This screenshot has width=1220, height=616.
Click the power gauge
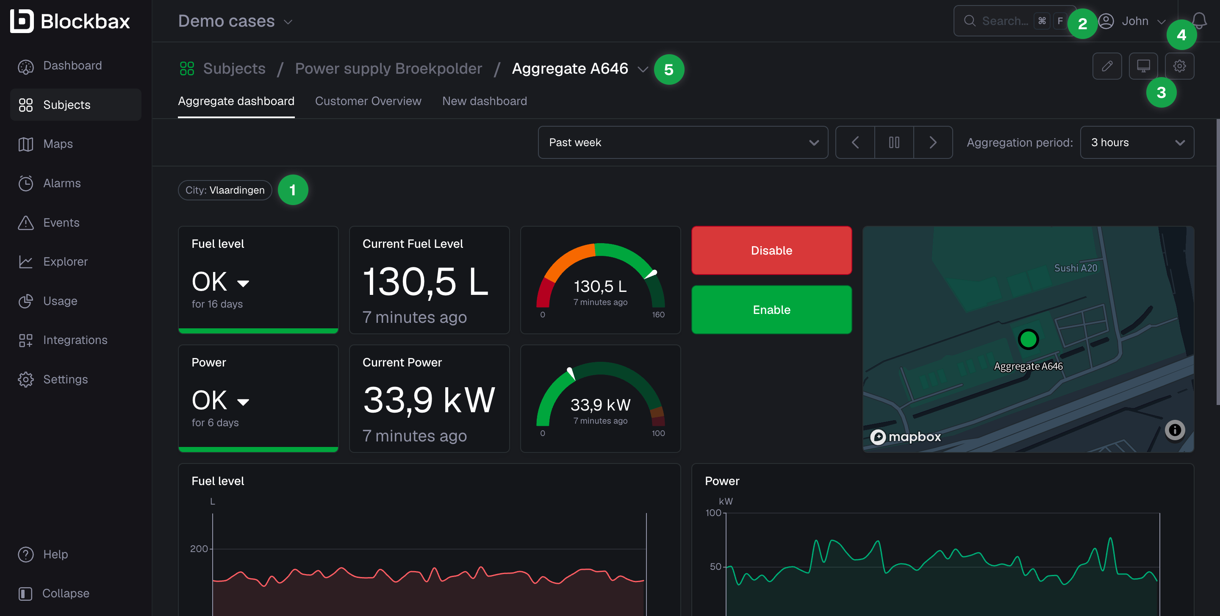(x=600, y=398)
